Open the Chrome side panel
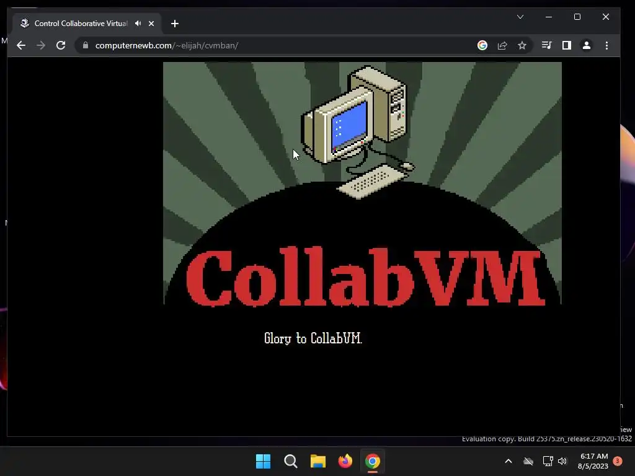635x476 pixels. 567,45
